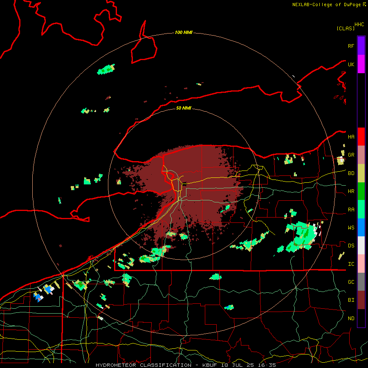
Task: Click the BI biological brown swatch
Action: (361, 300)
